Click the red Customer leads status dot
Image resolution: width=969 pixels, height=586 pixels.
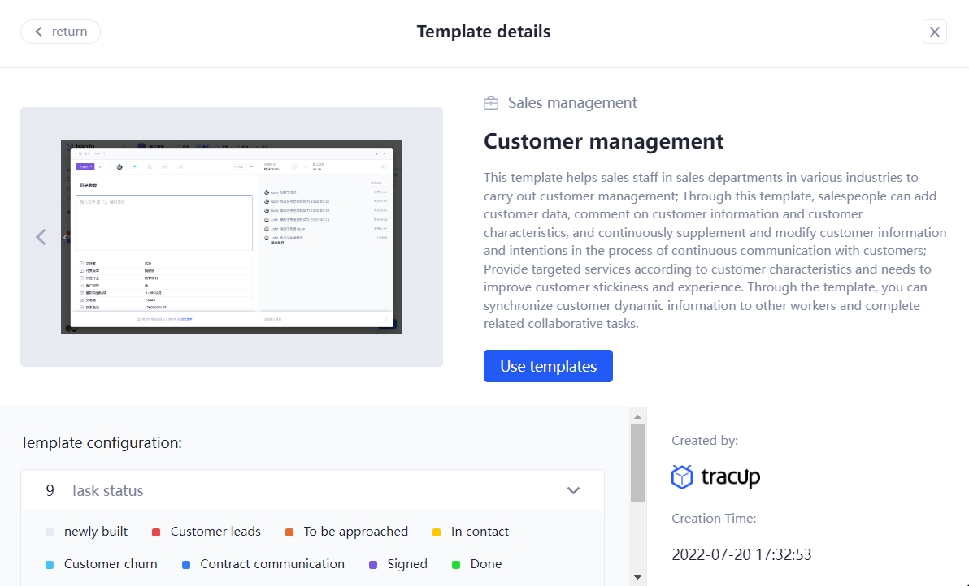coord(154,531)
